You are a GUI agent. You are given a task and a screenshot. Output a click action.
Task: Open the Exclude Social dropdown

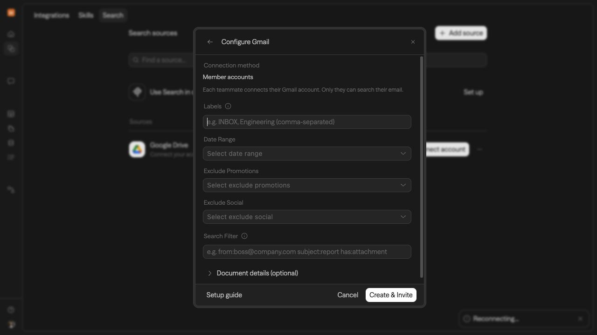pyautogui.click(x=307, y=217)
